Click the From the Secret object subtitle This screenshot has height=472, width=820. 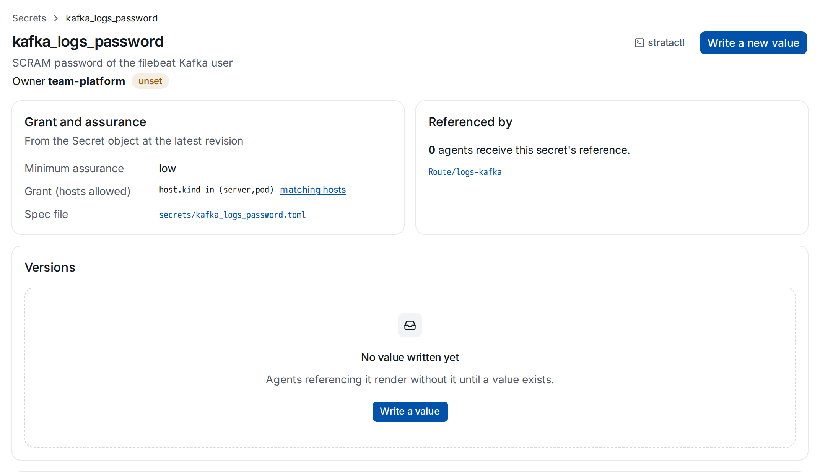point(134,141)
